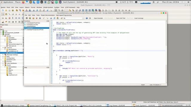Select configParser.ctl in the project tree
The width and height of the screenshot is (191, 107).
point(13,51)
